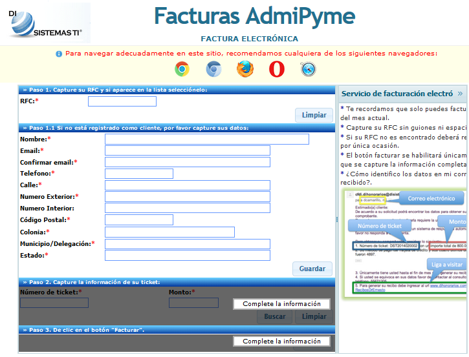This screenshot has height=357, width=469.
Task: Click the example email screenshot thumbnail
Action: (x=405, y=243)
